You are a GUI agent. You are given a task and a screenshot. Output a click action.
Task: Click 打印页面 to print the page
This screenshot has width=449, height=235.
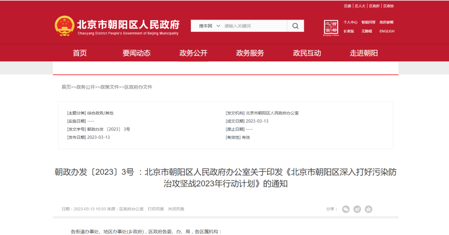[155, 209]
